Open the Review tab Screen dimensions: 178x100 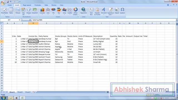click(x=54, y=5)
